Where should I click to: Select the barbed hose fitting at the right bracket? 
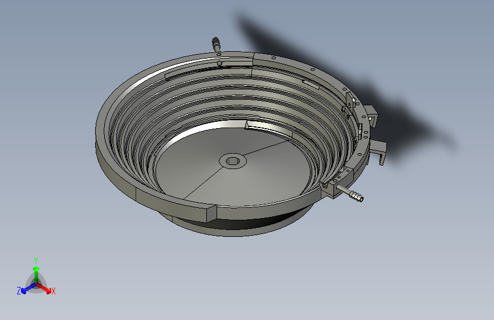pyautogui.click(x=350, y=193)
